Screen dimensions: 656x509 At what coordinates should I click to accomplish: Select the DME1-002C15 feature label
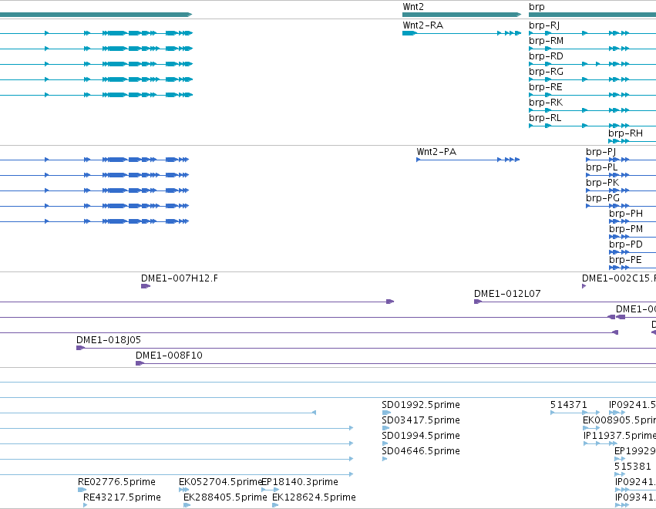(x=619, y=278)
